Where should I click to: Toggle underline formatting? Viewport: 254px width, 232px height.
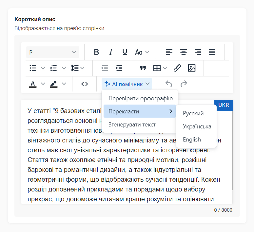click(125, 52)
